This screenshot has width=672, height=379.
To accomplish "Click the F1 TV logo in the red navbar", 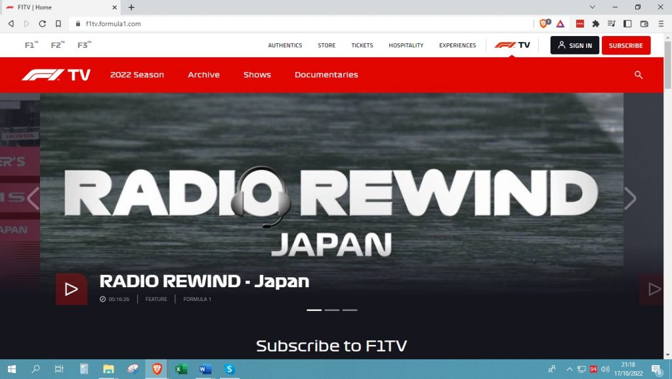I will point(56,74).
